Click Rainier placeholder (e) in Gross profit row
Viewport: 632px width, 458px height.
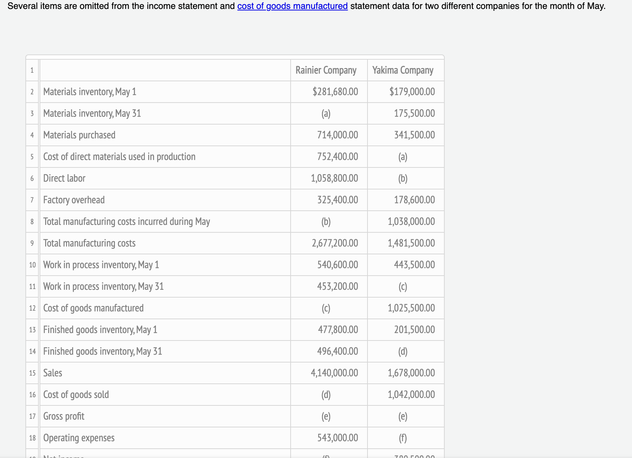pos(326,416)
